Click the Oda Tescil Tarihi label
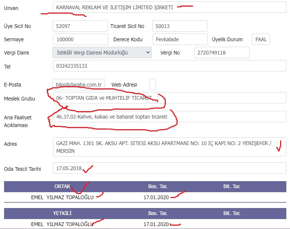This screenshot has height=229, width=290. click(22, 169)
